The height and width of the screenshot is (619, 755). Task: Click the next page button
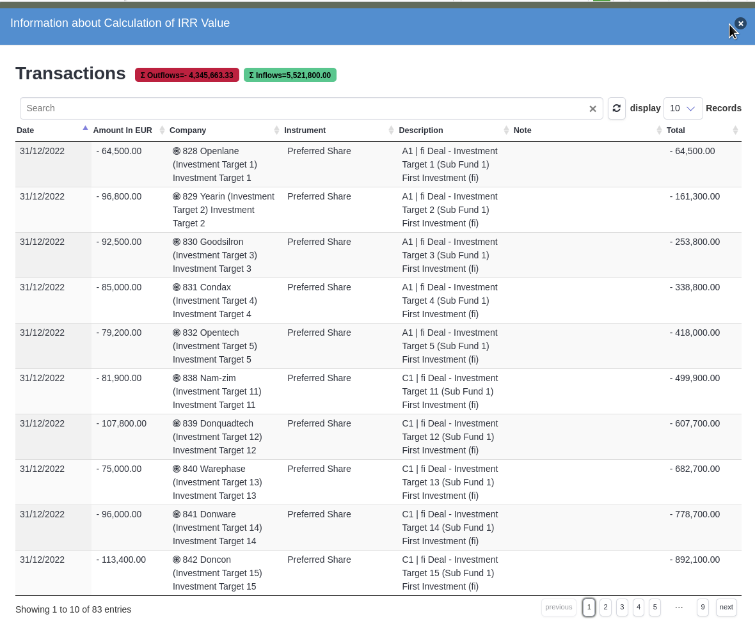click(x=726, y=607)
